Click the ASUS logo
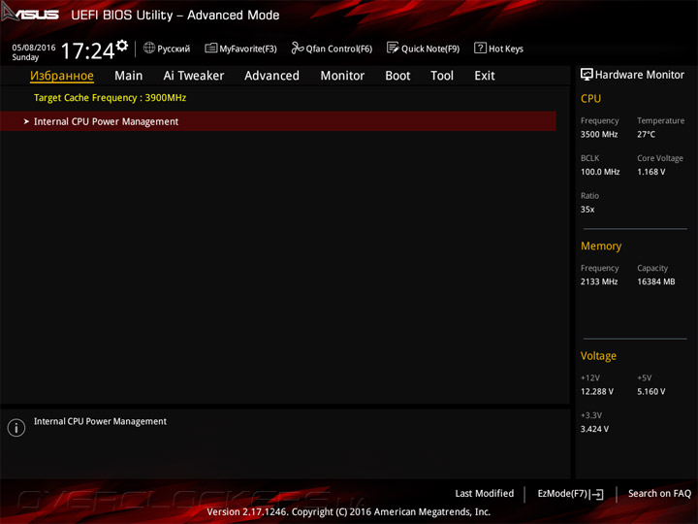This screenshot has height=524, width=698. coord(30,13)
